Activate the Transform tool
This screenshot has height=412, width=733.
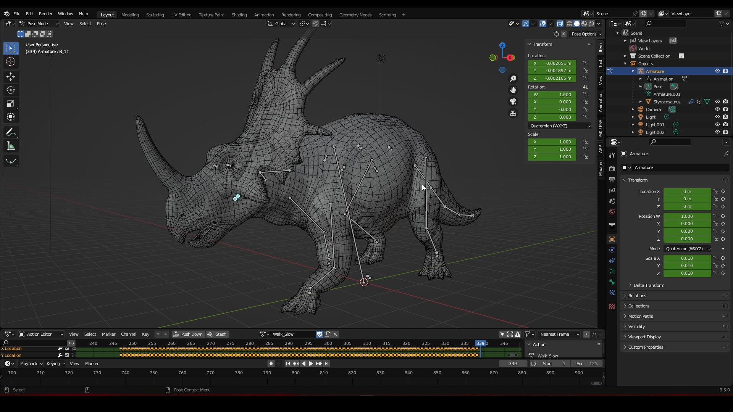tap(11, 117)
